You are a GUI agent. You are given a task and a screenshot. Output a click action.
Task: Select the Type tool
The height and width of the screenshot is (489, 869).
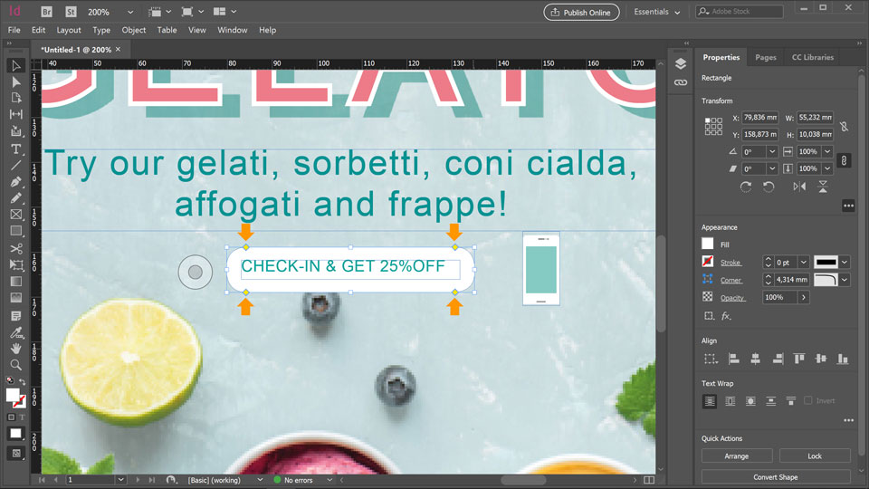pos(16,149)
